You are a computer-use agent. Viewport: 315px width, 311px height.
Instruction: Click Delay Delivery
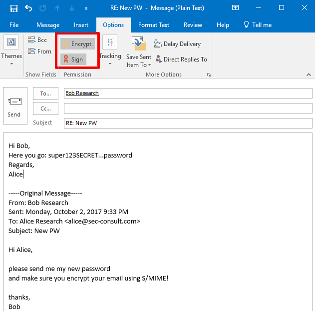(x=177, y=43)
